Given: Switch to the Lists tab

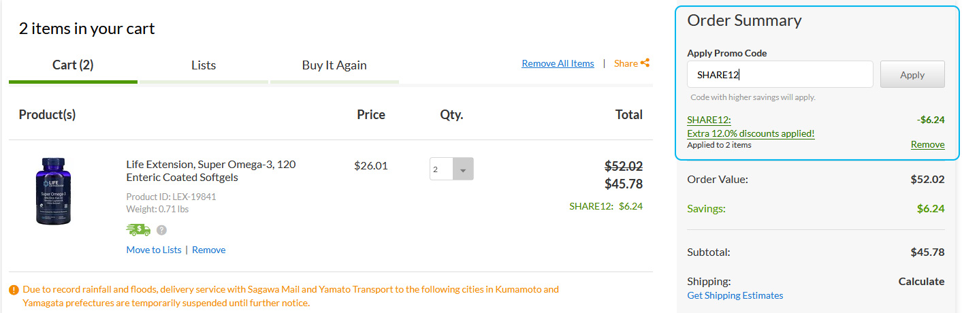Looking at the screenshot, I should coord(204,65).
